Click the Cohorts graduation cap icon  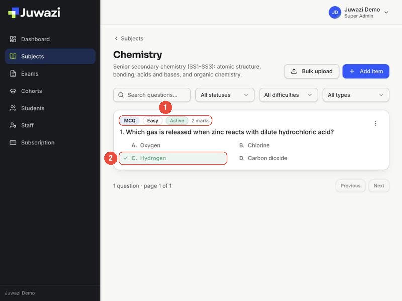click(x=13, y=91)
